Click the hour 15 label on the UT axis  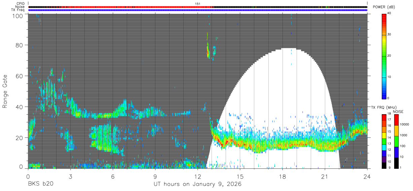click(x=240, y=177)
